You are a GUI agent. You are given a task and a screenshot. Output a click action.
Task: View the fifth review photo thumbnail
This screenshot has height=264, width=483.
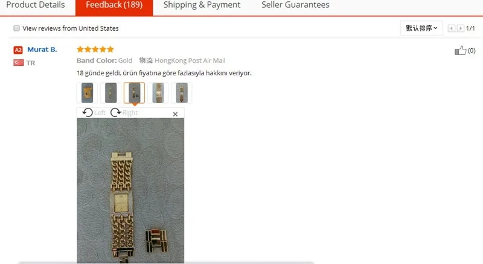182,93
